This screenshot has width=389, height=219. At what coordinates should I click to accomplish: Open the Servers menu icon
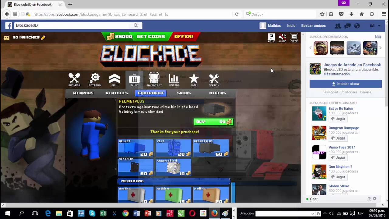coord(74,80)
